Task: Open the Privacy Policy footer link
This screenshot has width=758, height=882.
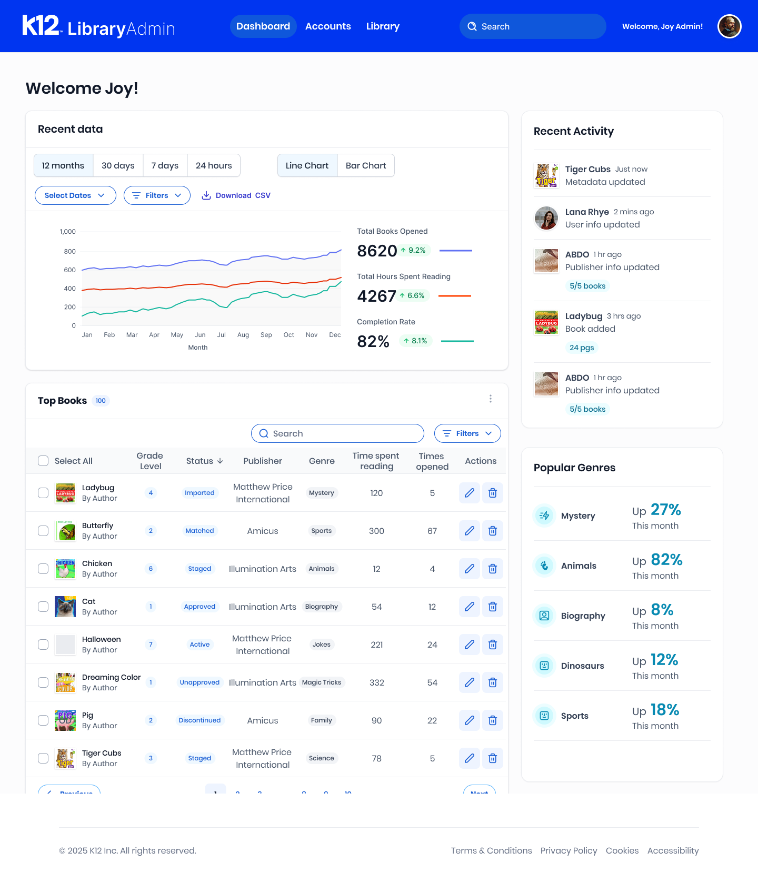Action: click(x=568, y=850)
